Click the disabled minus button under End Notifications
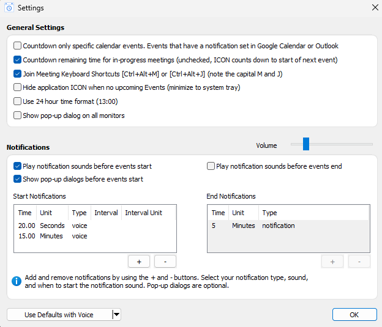 pyautogui.click(x=359, y=262)
